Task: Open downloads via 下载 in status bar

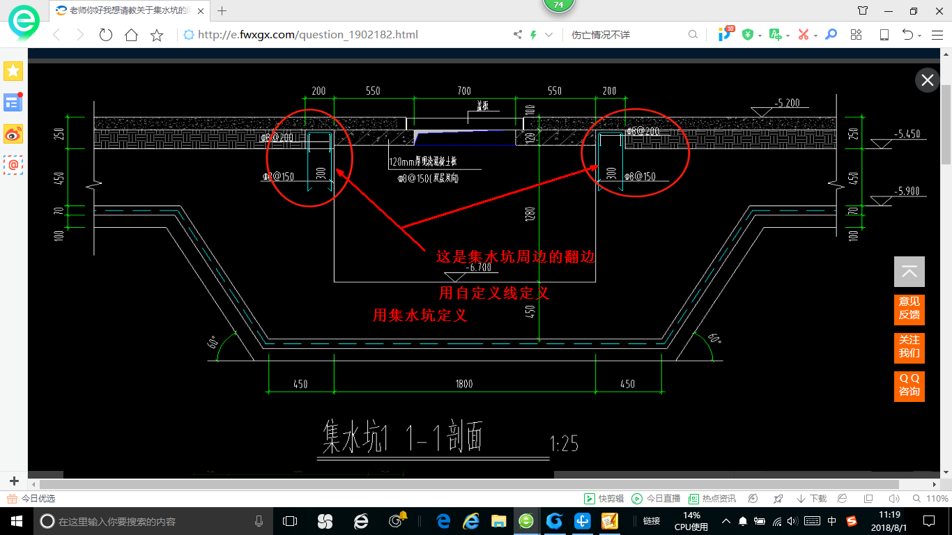Action: tap(811, 499)
